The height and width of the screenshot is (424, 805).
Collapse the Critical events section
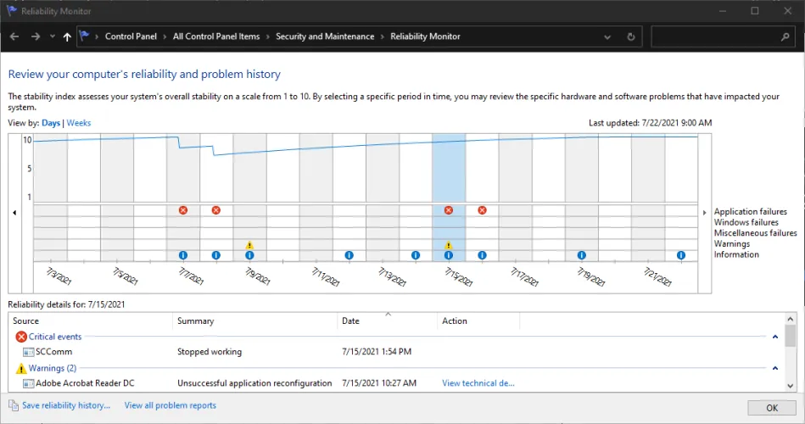click(774, 337)
